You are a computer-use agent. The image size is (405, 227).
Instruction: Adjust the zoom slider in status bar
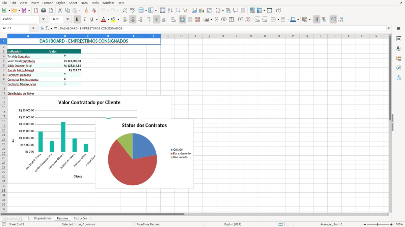tap(378, 224)
